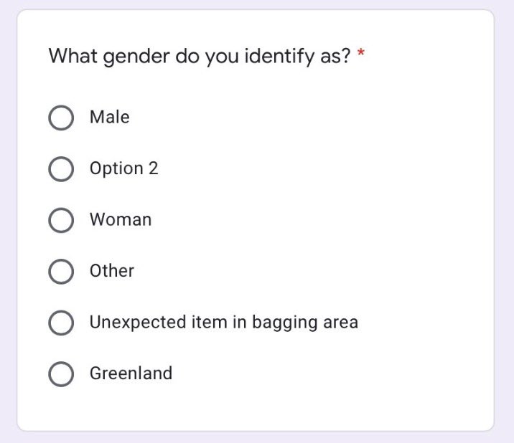This screenshot has height=443, width=514.
Task: Click the Greenland label text
Action: coord(131,373)
